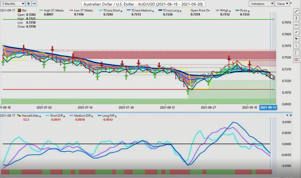Screen dimensions: 301x178
Task: Click the PLow value 0.7255
Action: (x=245, y=14)
